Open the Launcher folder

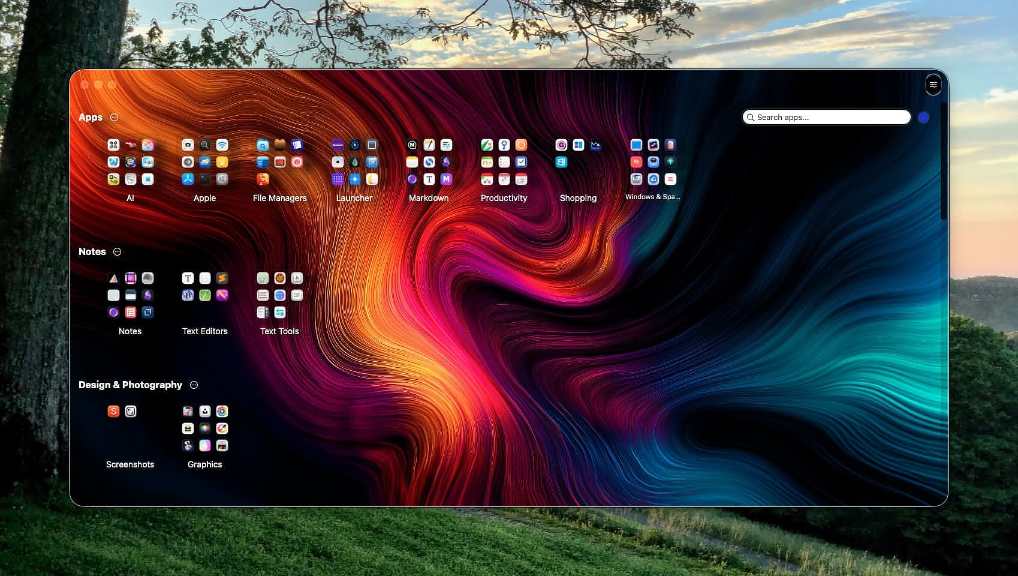coord(354,163)
